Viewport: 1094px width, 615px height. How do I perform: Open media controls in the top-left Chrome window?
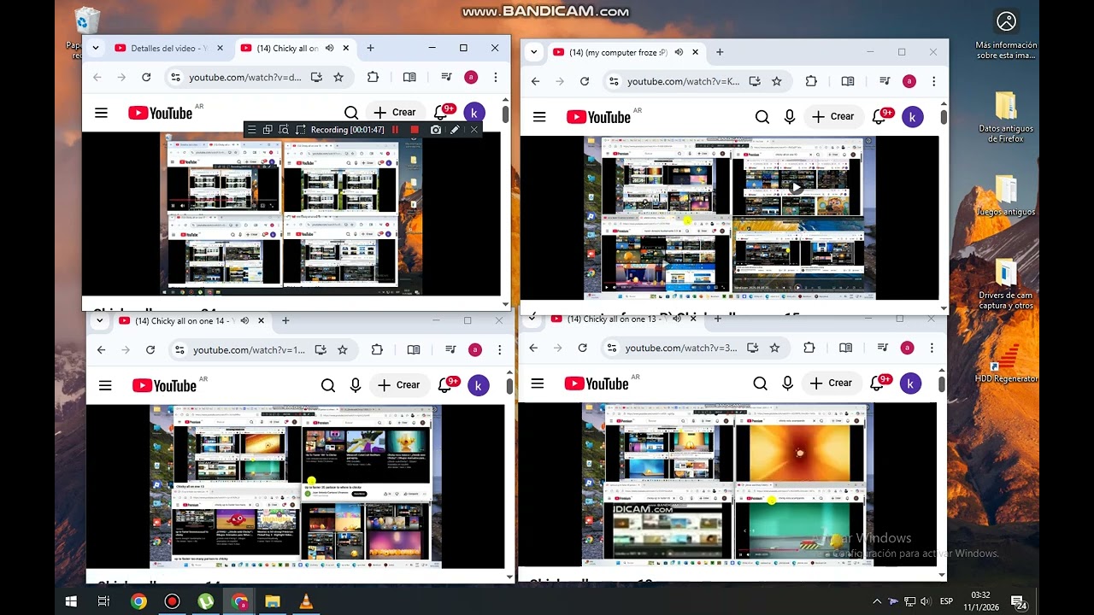click(x=446, y=77)
